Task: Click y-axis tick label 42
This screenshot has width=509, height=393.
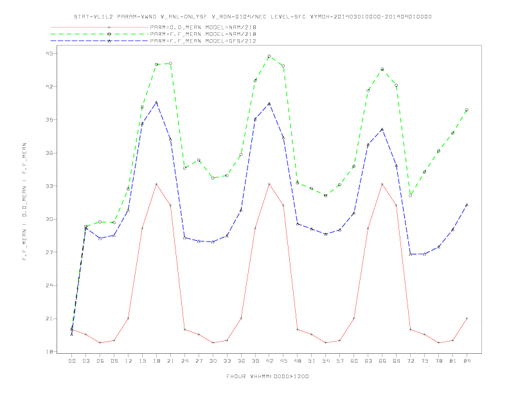Action: (x=49, y=87)
